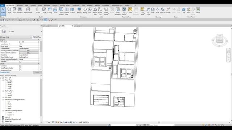Select the Show work plane tool

188,10
